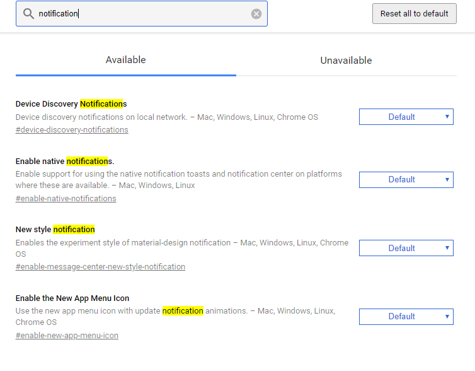Clear the search text with X icon
The width and height of the screenshot is (475, 371).
tap(256, 14)
